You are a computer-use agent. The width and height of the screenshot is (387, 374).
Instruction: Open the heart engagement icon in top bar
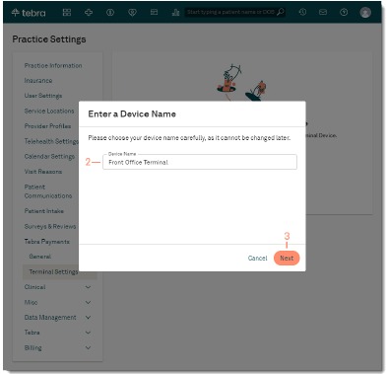[132, 13]
